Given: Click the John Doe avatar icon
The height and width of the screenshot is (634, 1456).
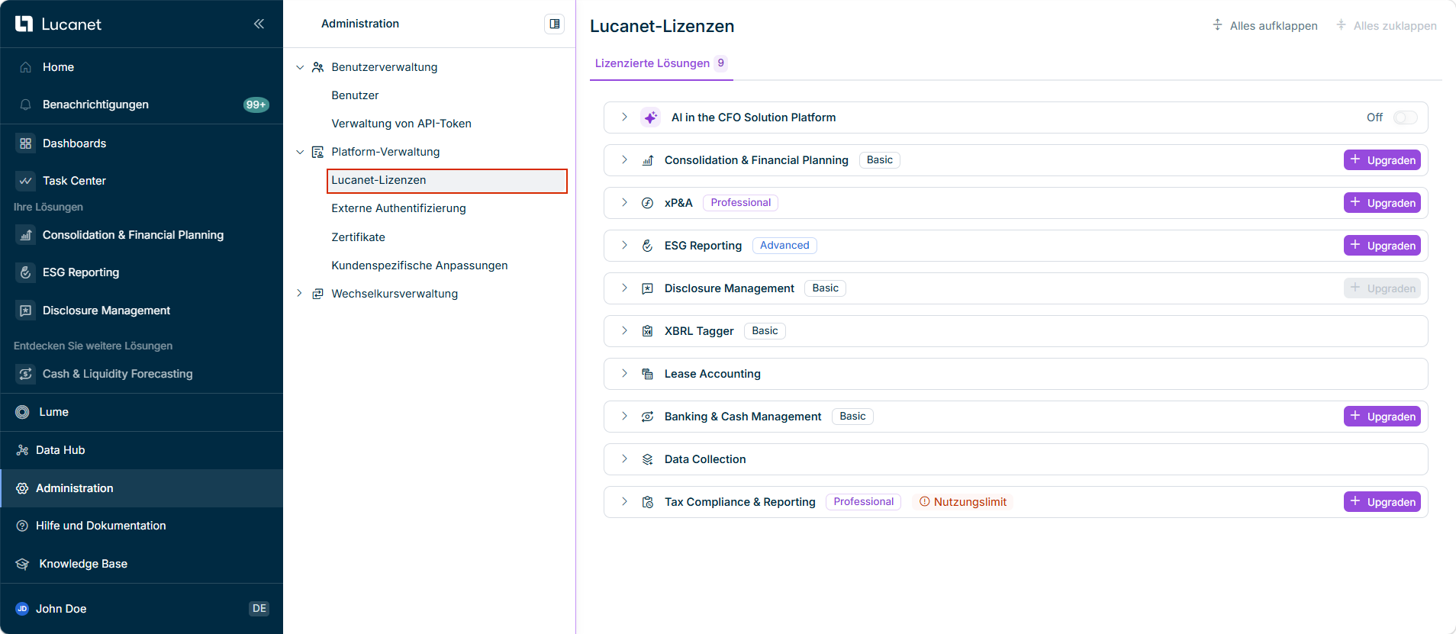Looking at the screenshot, I should [x=22, y=609].
